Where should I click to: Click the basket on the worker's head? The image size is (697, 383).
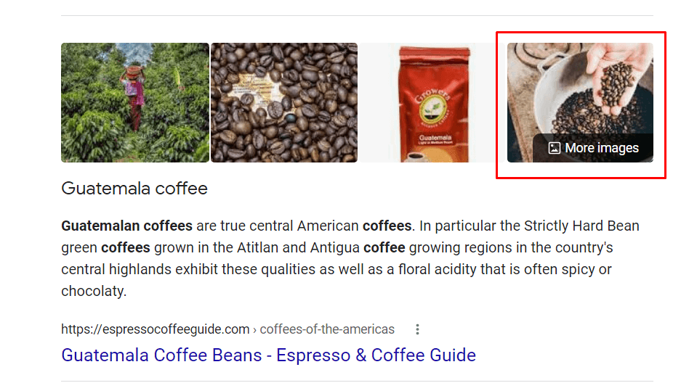(134, 72)
